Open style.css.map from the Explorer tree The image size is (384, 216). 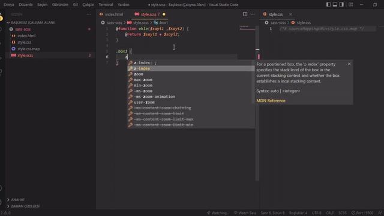click(28, 49)
